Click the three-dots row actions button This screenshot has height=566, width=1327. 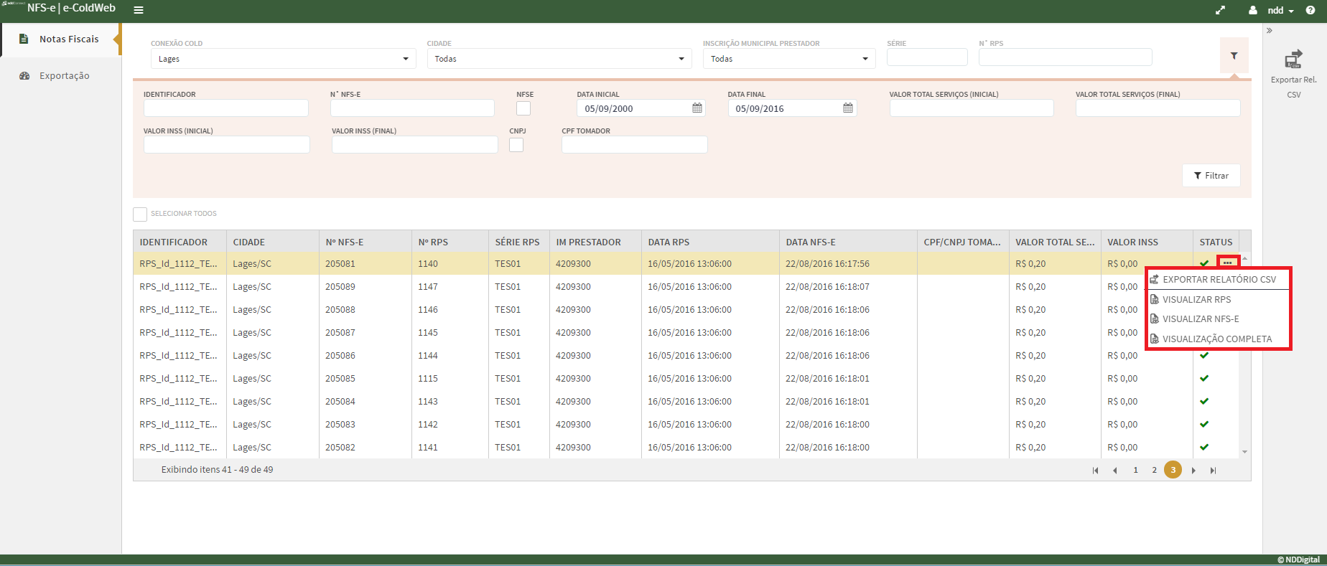pos(1227,263)
